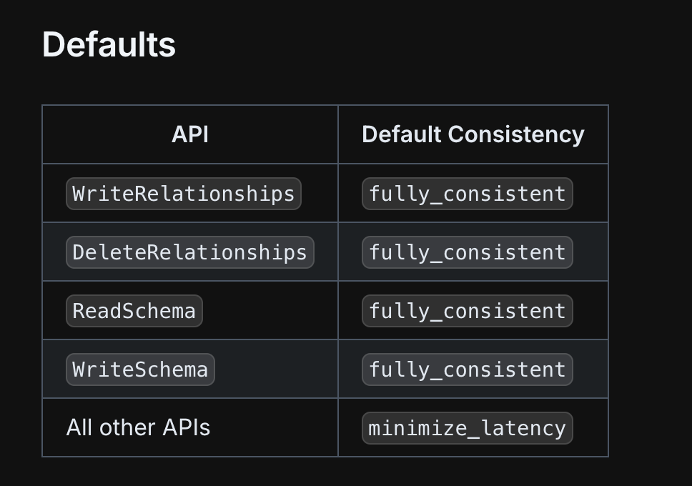The height and width of the screenshot is (486, 692).
Task: Click the Defaults section heading
Action: 109,44
